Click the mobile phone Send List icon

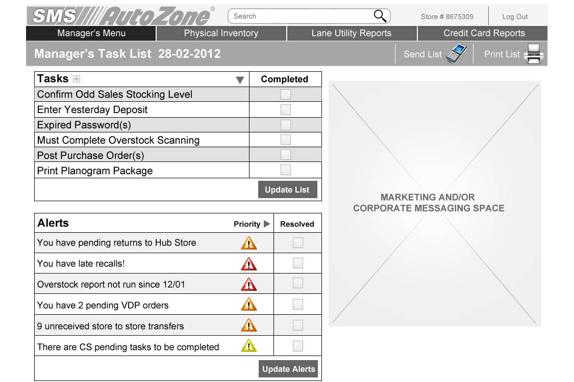pyautogui.click(x=456, y=53)
